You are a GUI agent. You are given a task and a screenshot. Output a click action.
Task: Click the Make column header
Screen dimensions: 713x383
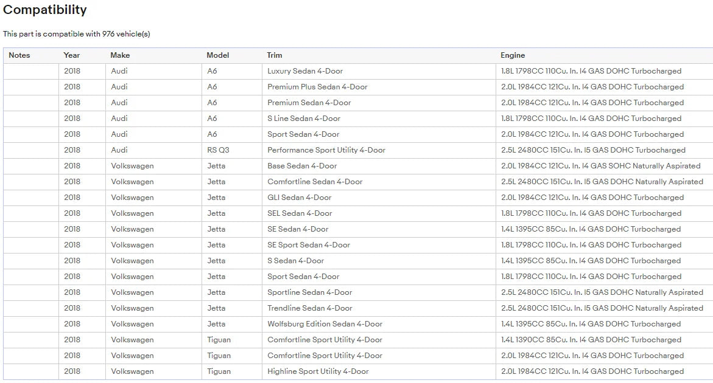point(120,55)
